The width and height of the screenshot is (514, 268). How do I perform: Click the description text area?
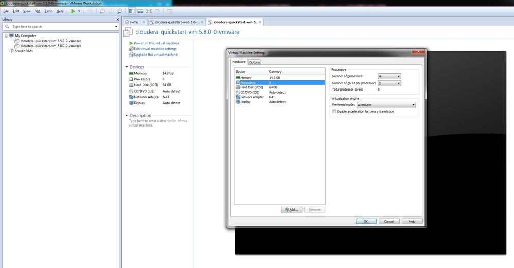(157, 123)
